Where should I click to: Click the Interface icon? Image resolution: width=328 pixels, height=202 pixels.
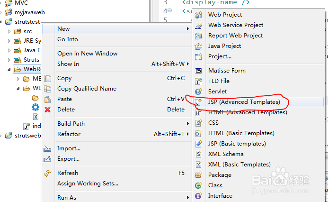198,196
